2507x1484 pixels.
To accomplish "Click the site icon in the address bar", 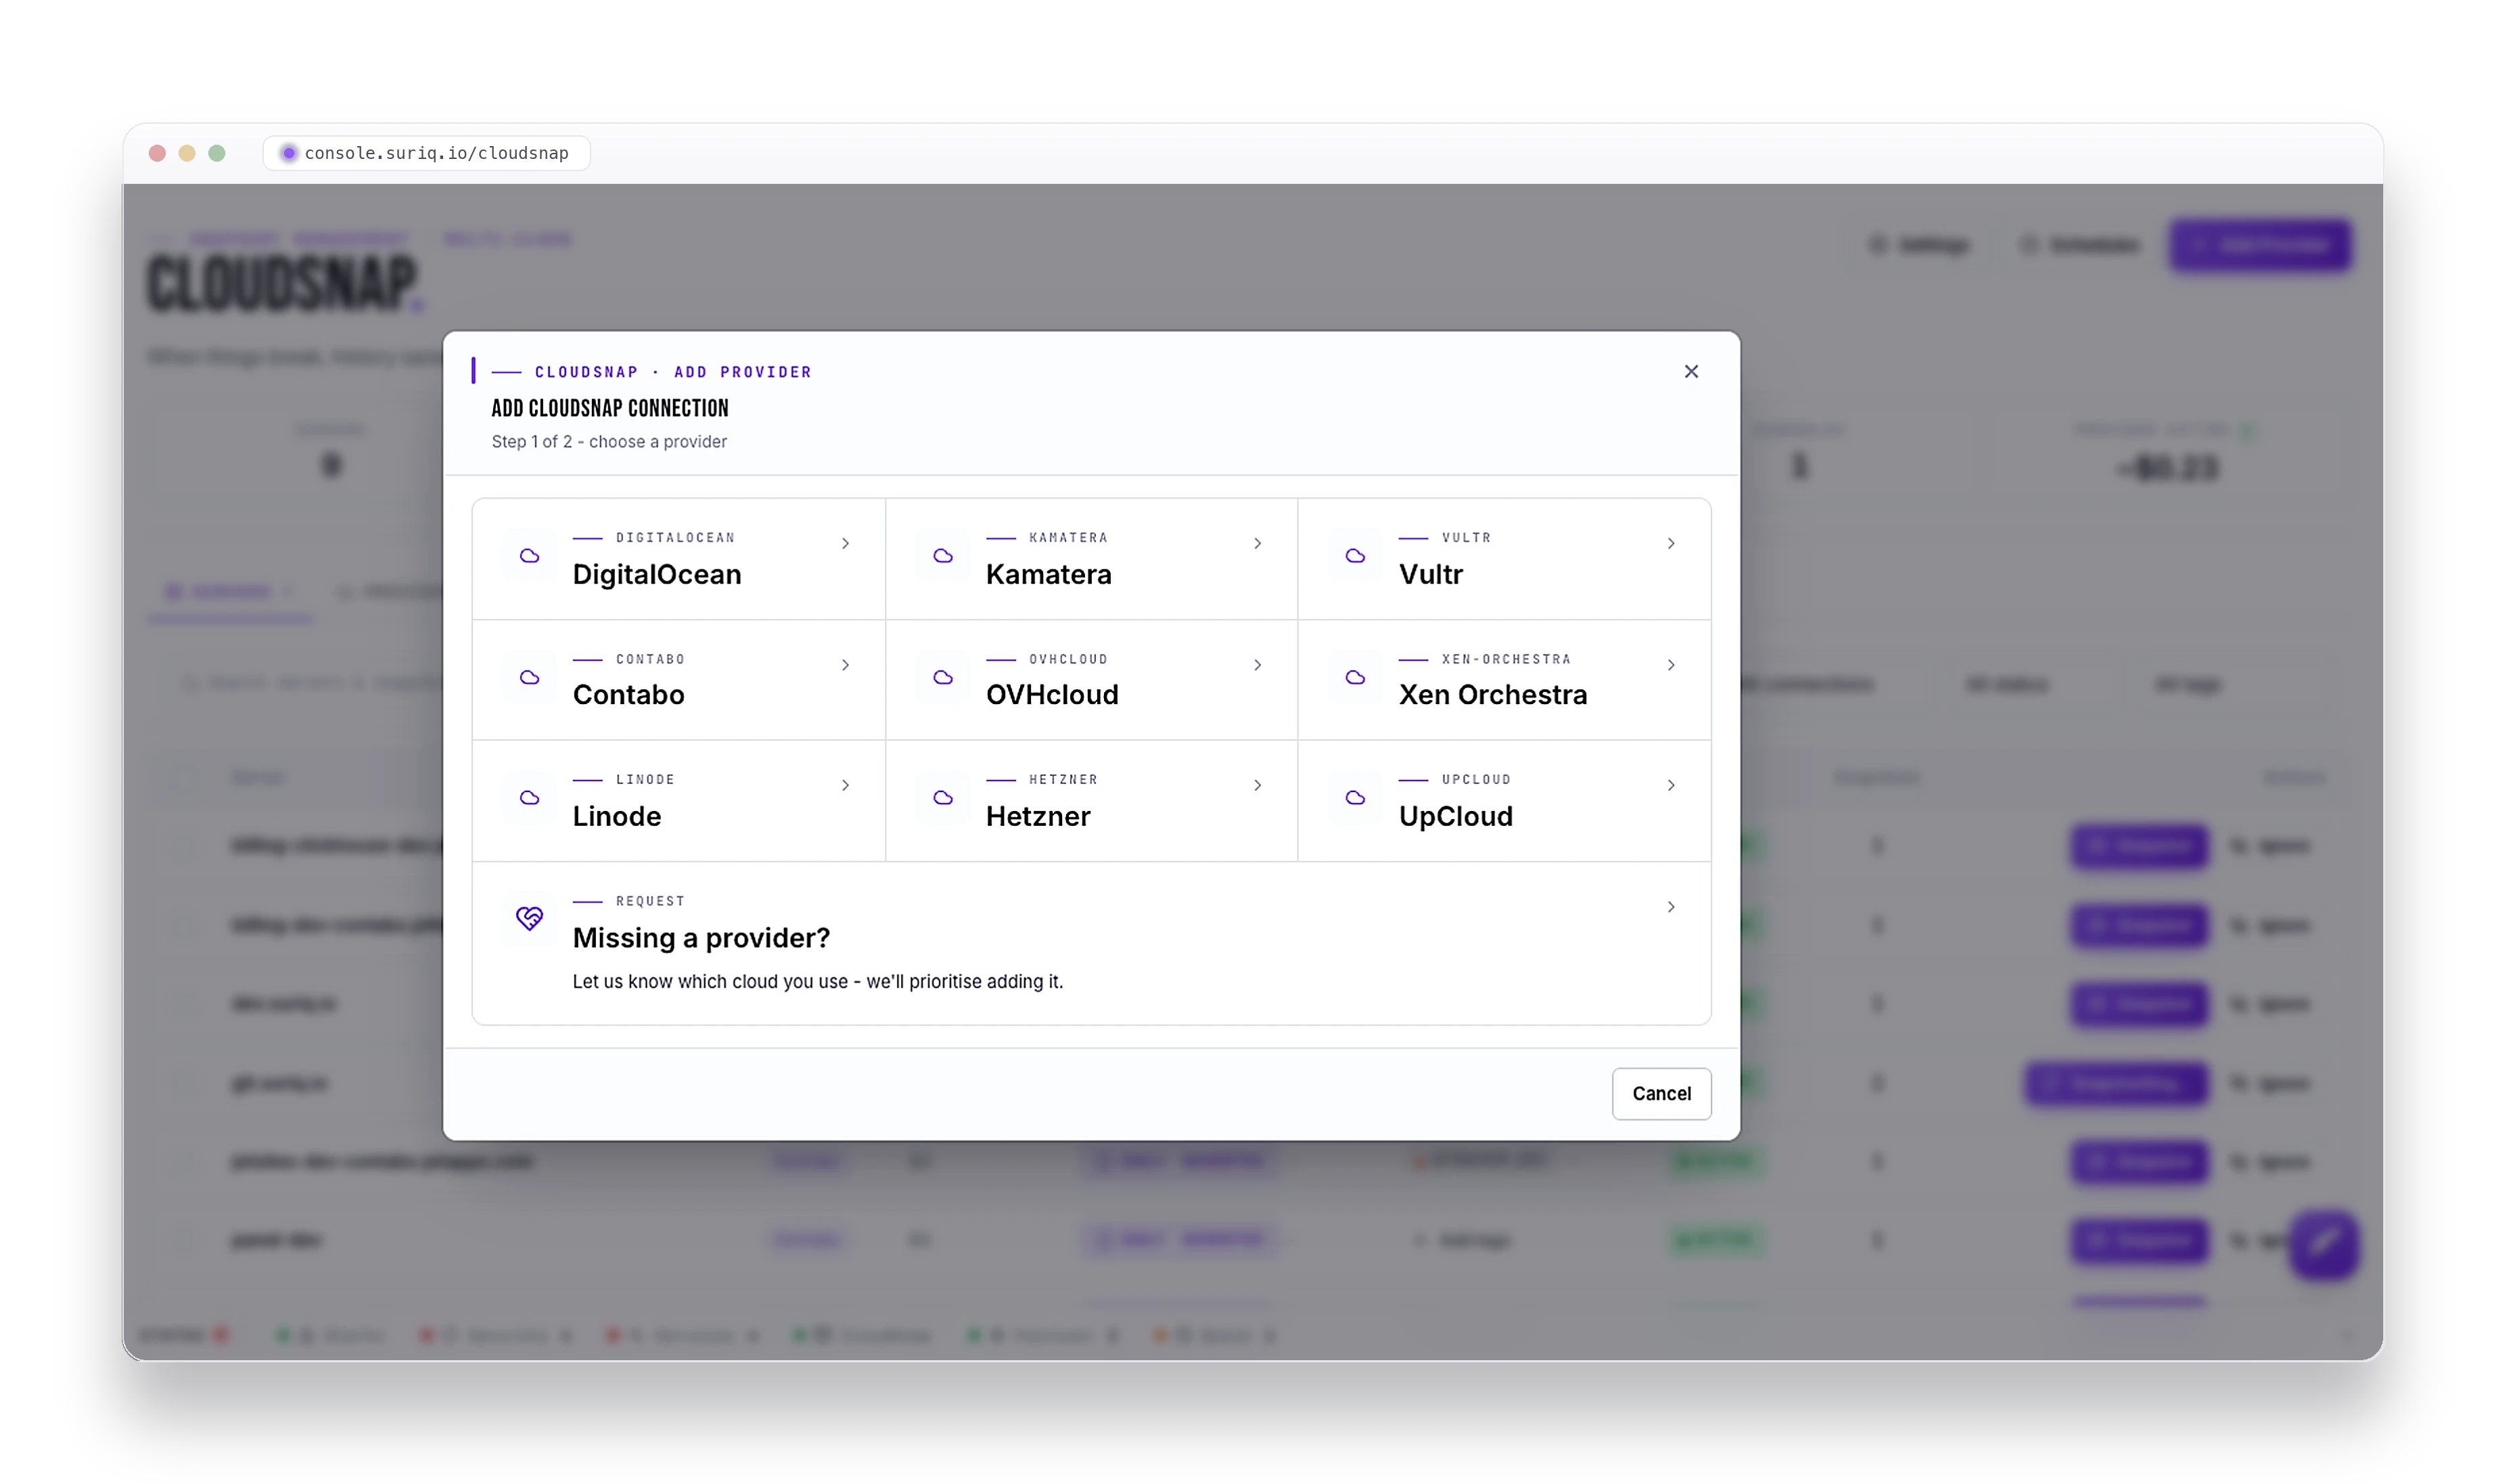I will pos(288,153).
